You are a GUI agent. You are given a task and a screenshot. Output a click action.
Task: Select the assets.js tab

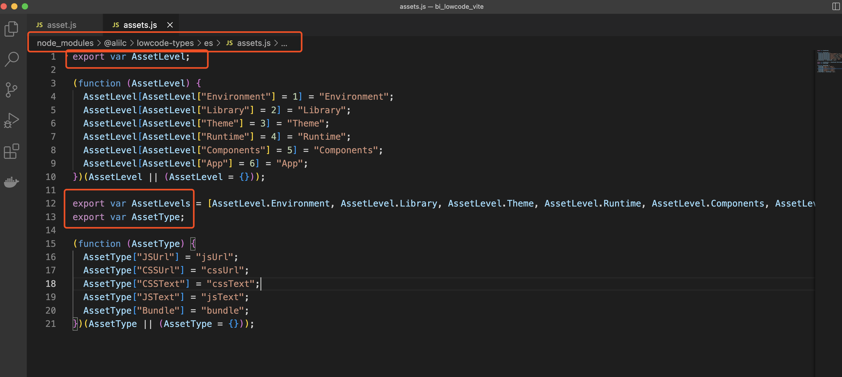[140, 24]
